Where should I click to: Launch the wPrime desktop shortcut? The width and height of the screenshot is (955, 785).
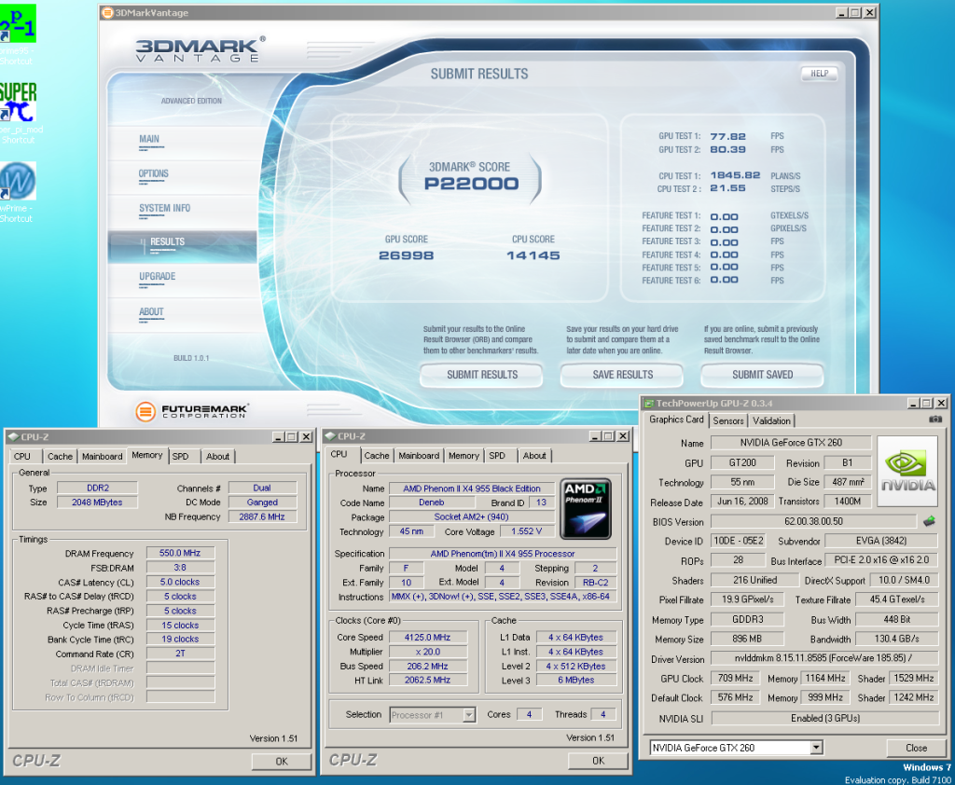click(18, 181)
